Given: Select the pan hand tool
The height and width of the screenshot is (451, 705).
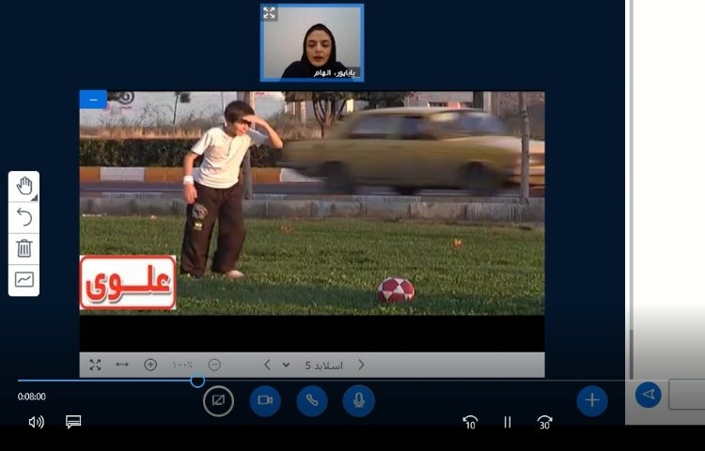Looking at the screenshot, I should tap(23, 186).
